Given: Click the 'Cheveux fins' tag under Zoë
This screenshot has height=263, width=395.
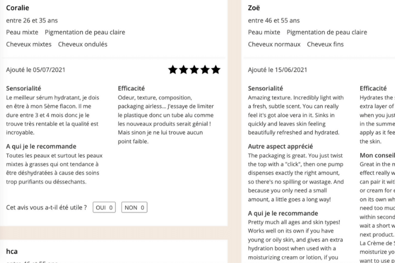Looking at the screenshot, I should coord(325,44).
